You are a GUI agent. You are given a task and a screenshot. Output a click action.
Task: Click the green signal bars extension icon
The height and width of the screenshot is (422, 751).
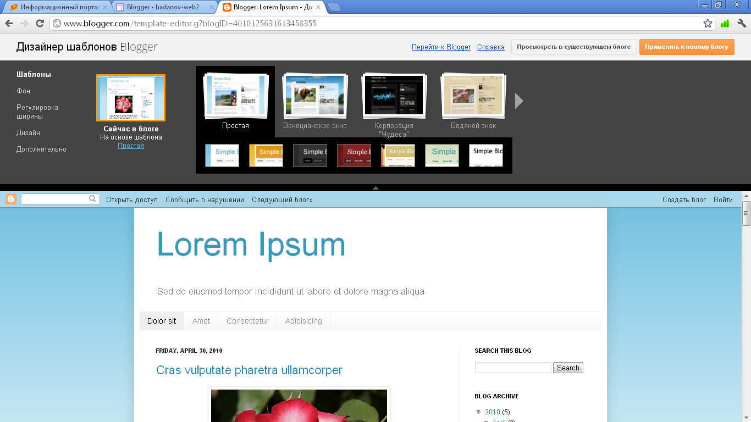[x=725, y=24]
